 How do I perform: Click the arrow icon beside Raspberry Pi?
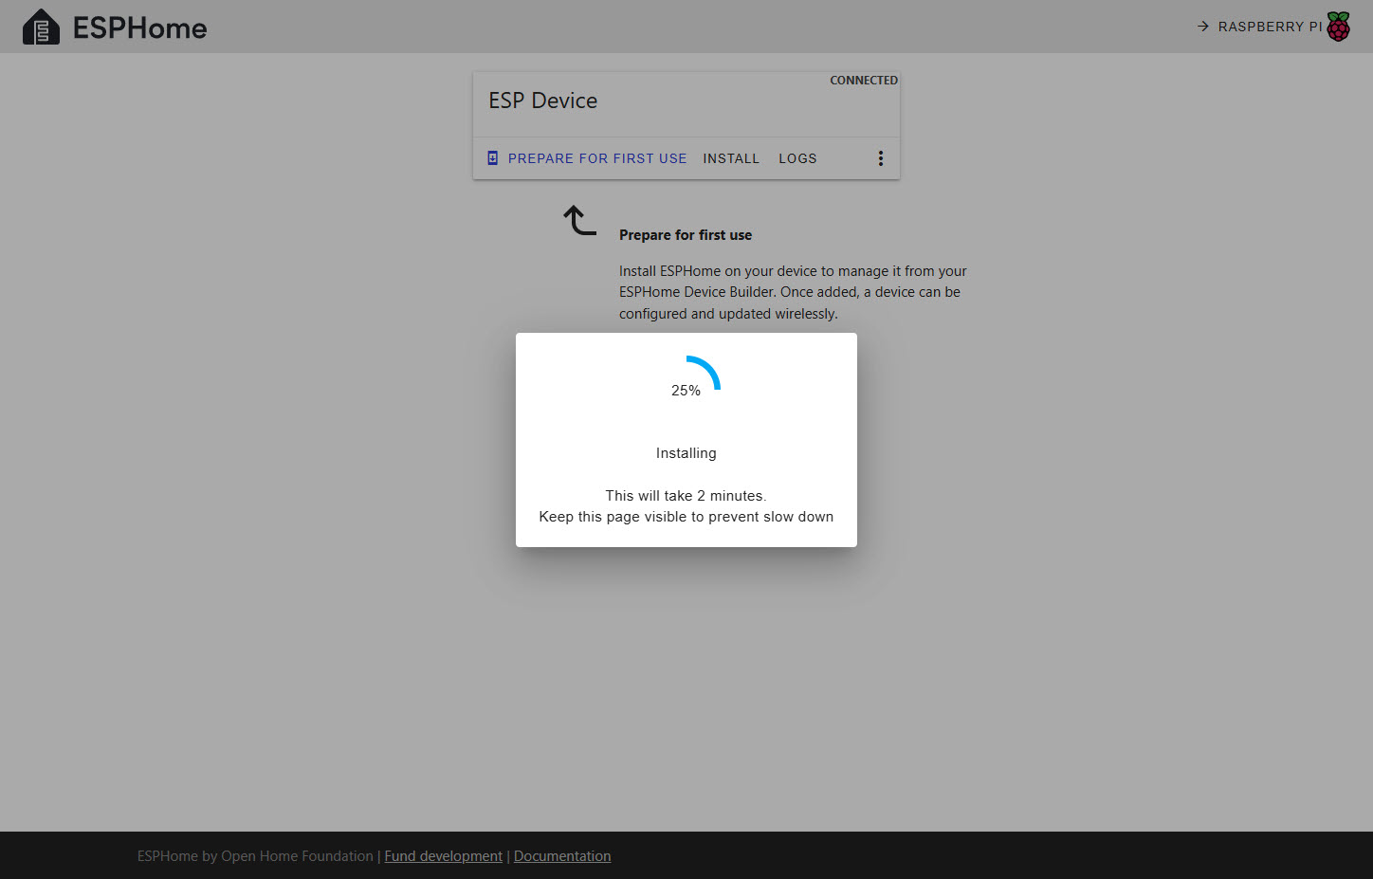pyautogui.click(x=1202, y=27)
